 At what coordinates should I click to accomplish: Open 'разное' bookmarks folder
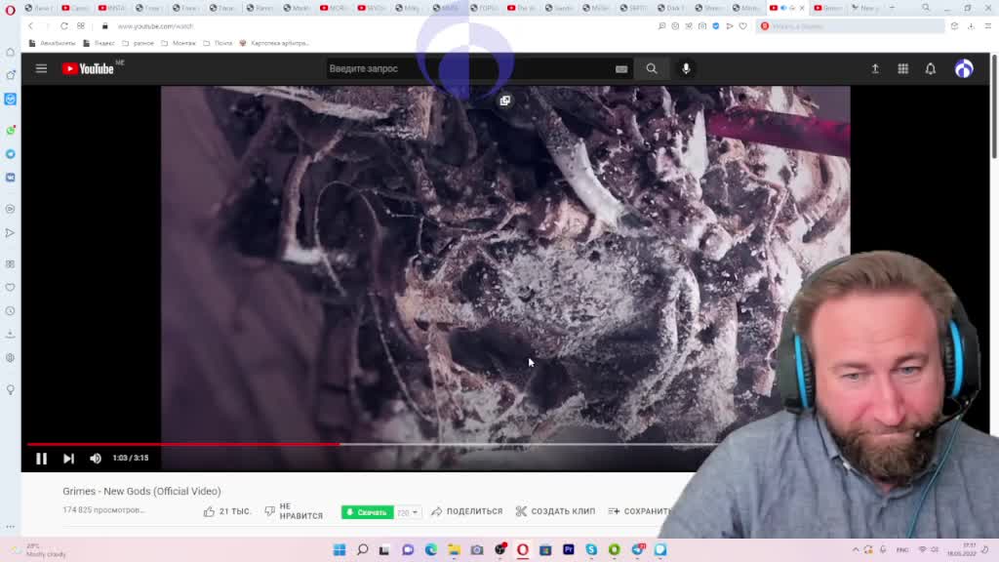(139, 43)
